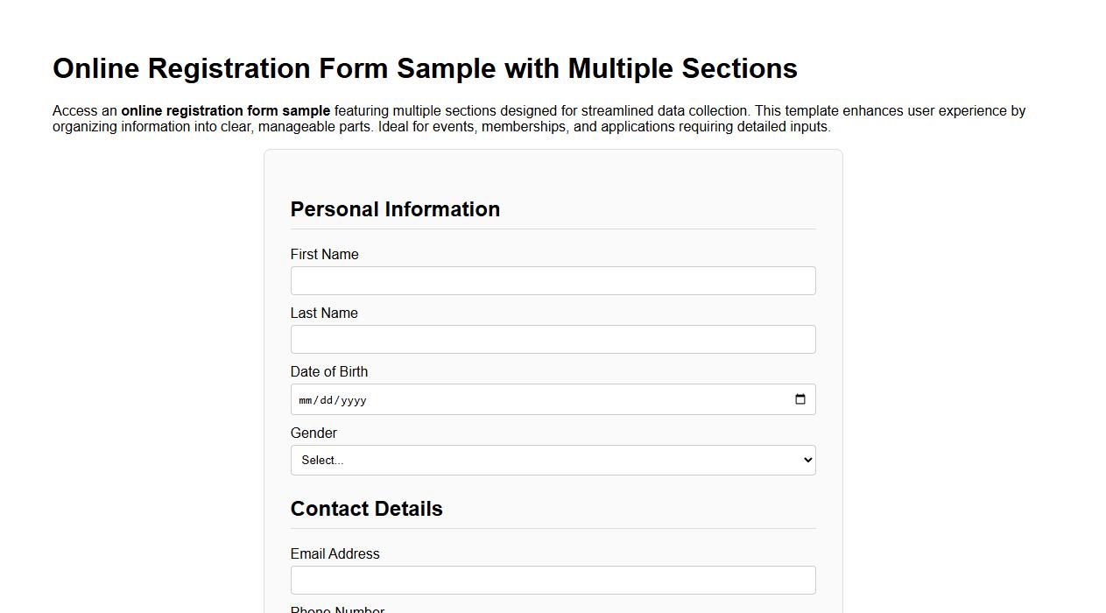Click the First Name input field
This screenshot has height=613, width=1106.
tap(553, 280)
